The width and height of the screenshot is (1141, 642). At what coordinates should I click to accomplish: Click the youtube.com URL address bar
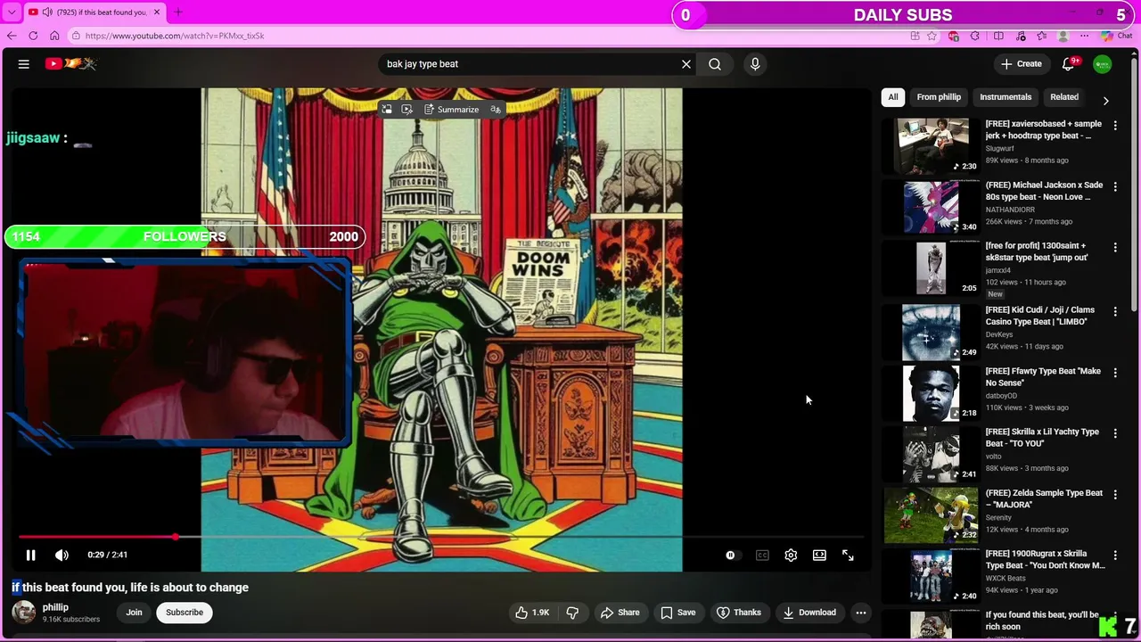(x=486, y=36)
